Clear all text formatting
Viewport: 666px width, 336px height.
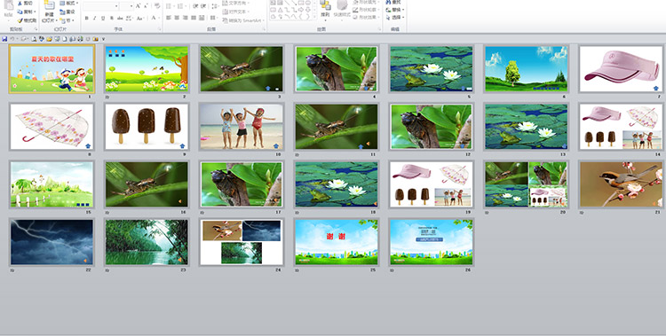(x=156, y=6)
